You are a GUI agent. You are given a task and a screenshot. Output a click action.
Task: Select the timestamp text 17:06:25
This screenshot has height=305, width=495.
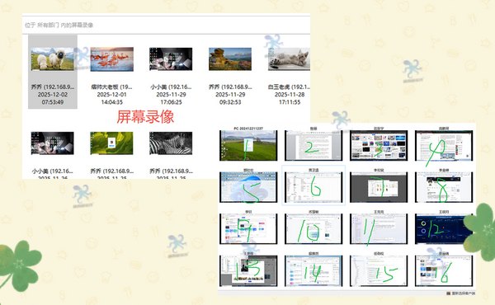click(171, 102)
